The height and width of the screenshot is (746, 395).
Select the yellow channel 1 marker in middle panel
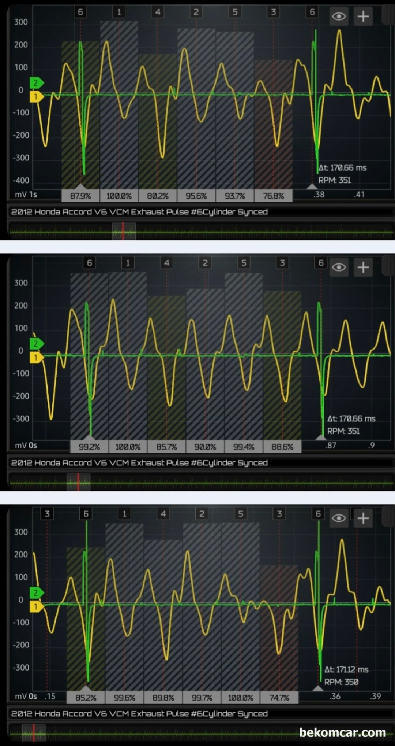click(36, 357)
